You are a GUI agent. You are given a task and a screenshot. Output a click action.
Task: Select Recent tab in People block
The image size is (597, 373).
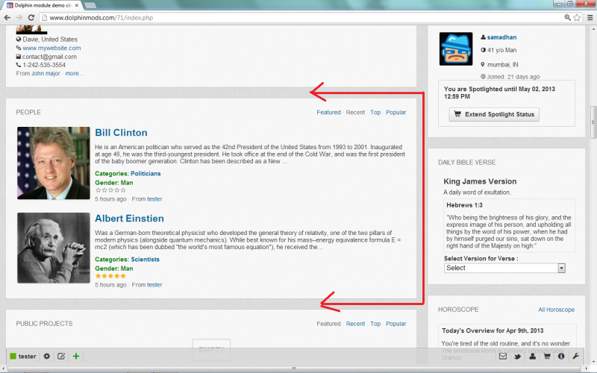point(355,113)
